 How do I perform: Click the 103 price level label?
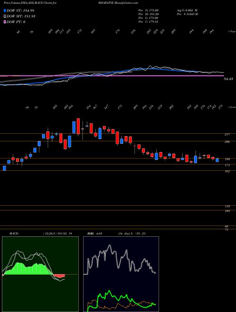coord(227,211)
